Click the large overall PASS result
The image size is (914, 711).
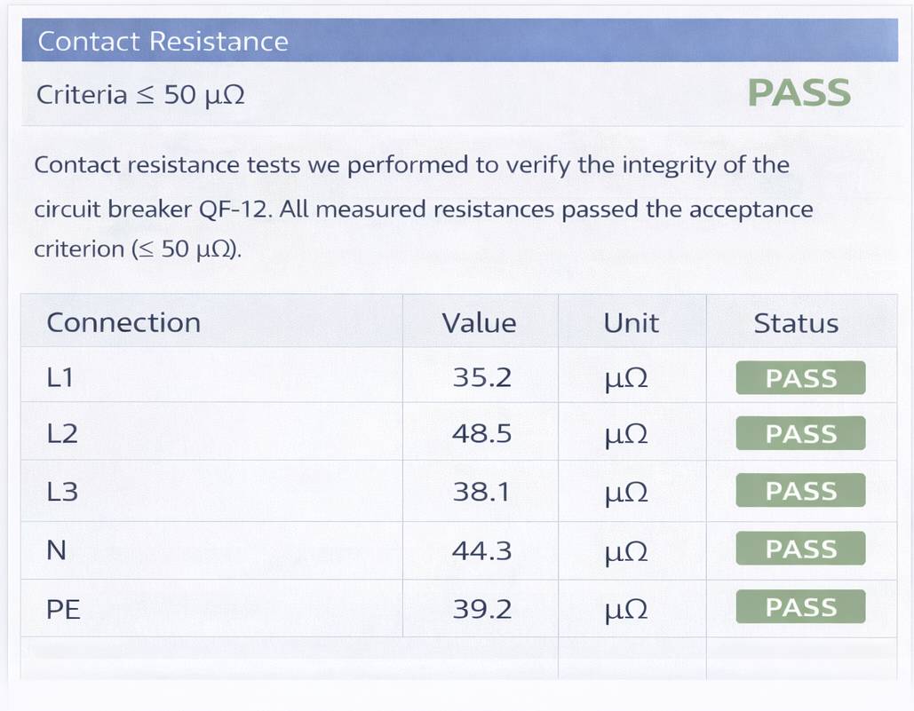(x=799, y=93)
